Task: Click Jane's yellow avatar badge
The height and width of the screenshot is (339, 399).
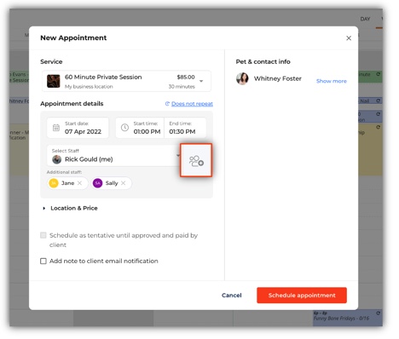Action: tap(54, 183)
